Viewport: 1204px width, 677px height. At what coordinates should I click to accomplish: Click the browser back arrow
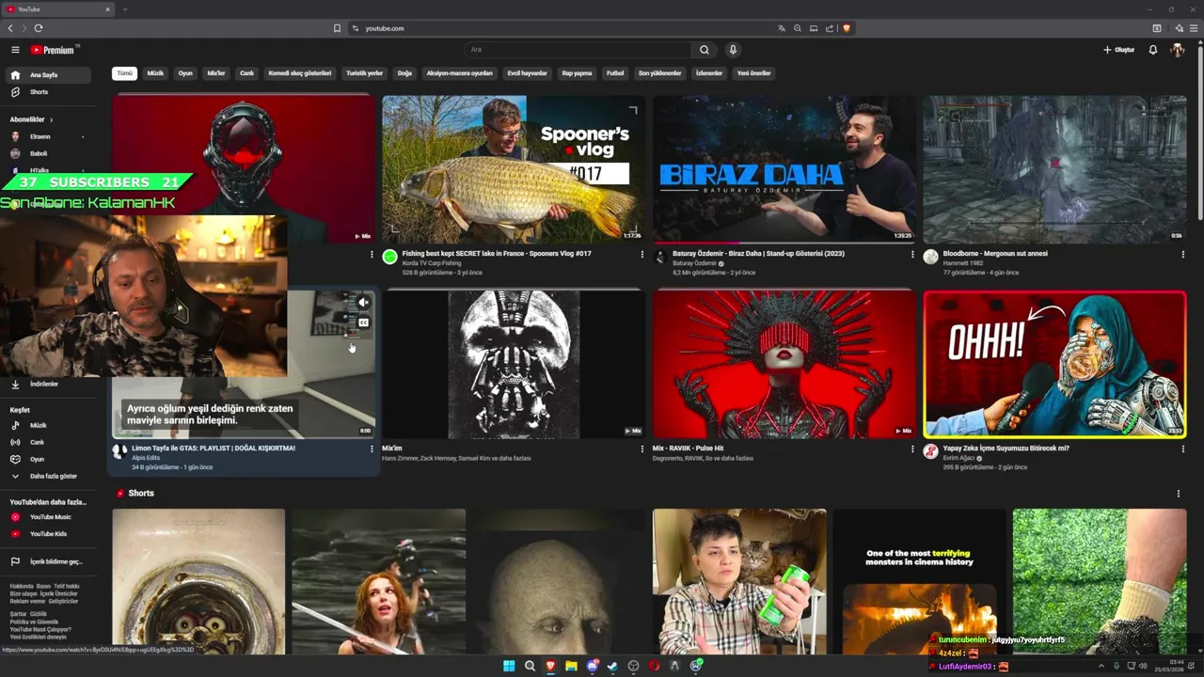click(10, 28)
